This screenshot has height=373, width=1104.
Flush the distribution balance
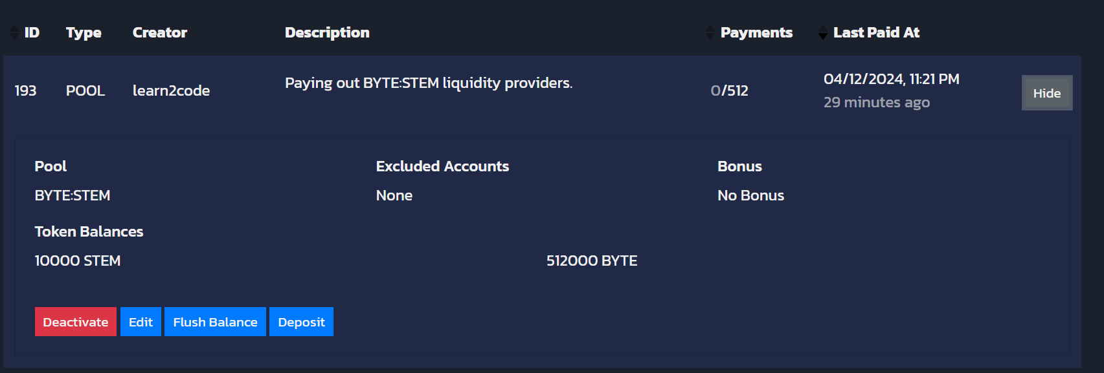[215, 322]
